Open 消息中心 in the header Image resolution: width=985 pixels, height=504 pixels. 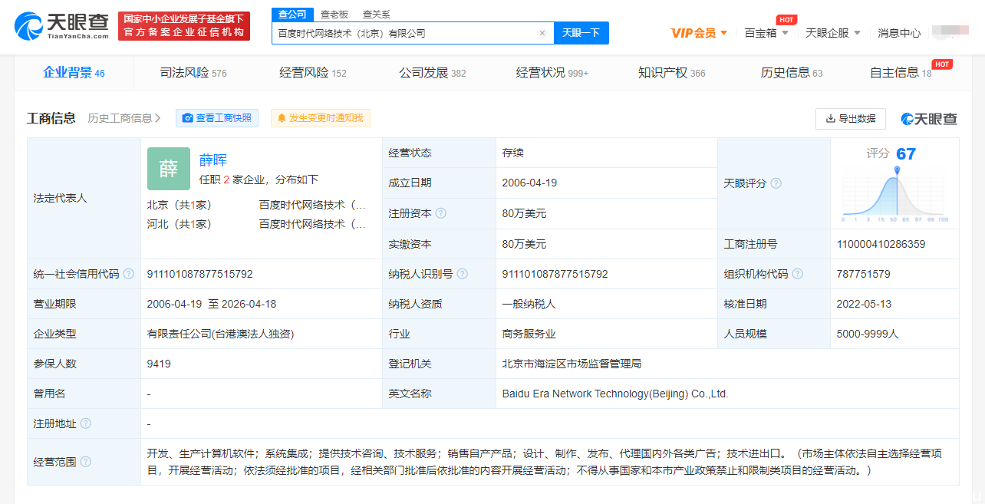(x=899, y=33)
